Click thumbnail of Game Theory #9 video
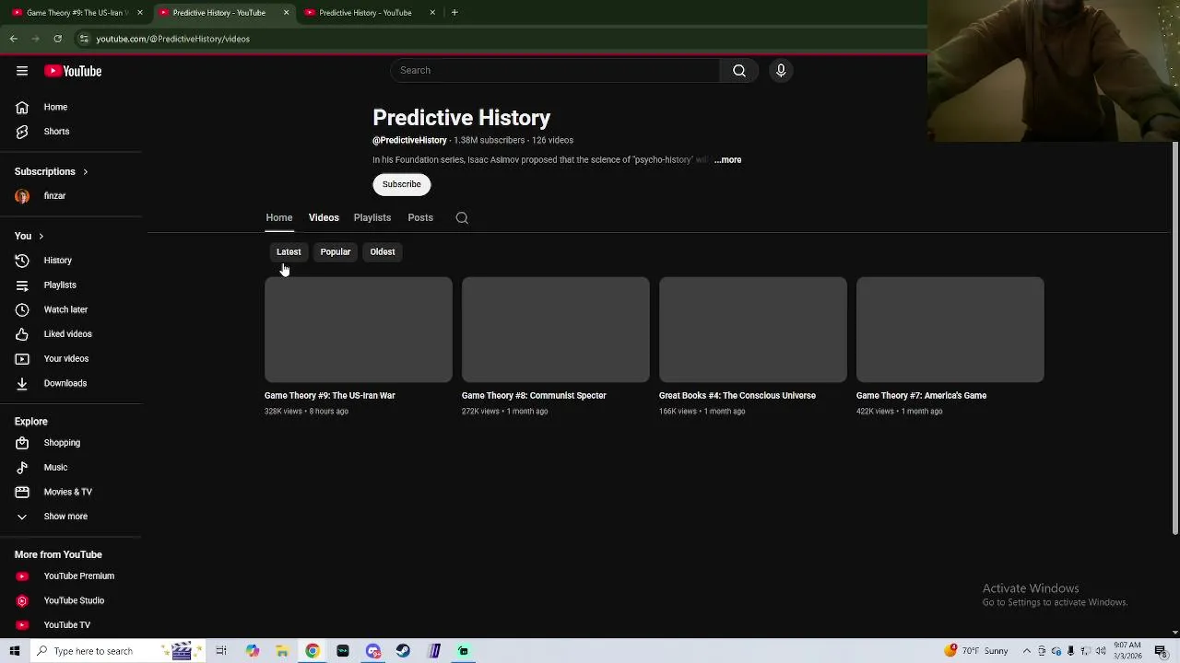1180x663 pixels. (x=359, y=330)
